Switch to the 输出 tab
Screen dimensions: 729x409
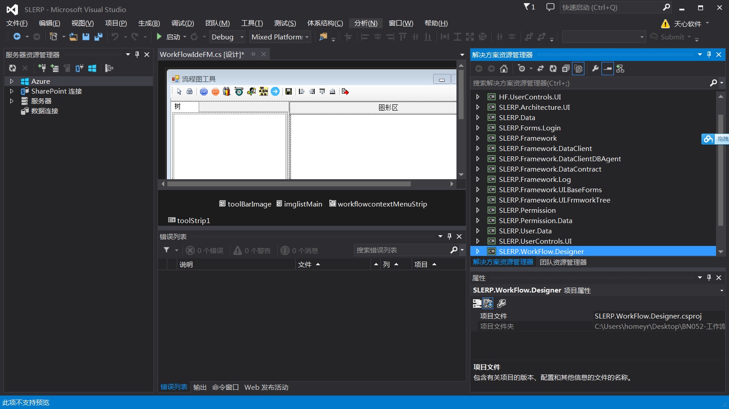pyautogui.click(x=200, y=387)
